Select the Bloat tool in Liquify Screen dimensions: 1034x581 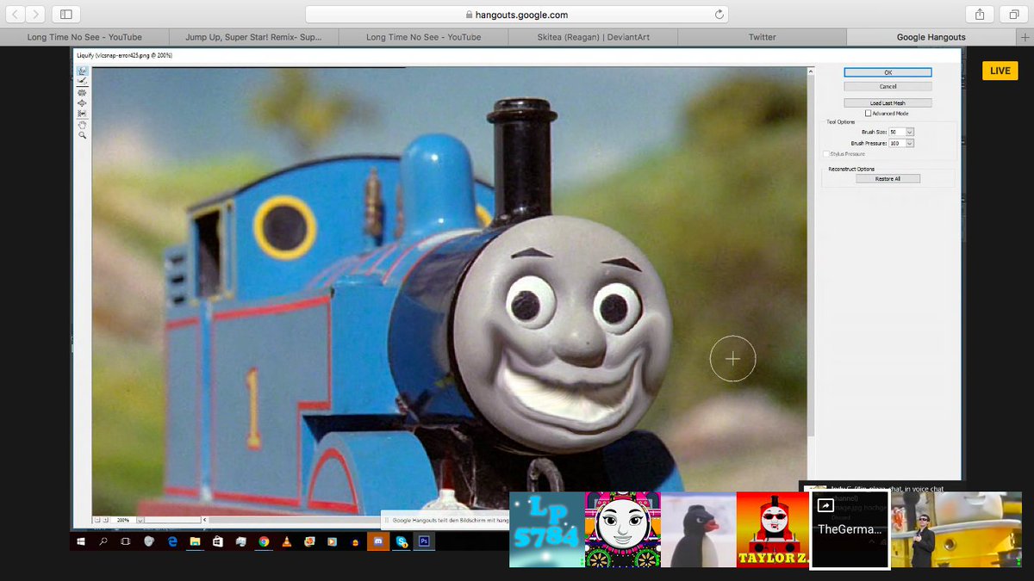pos(82,103)
